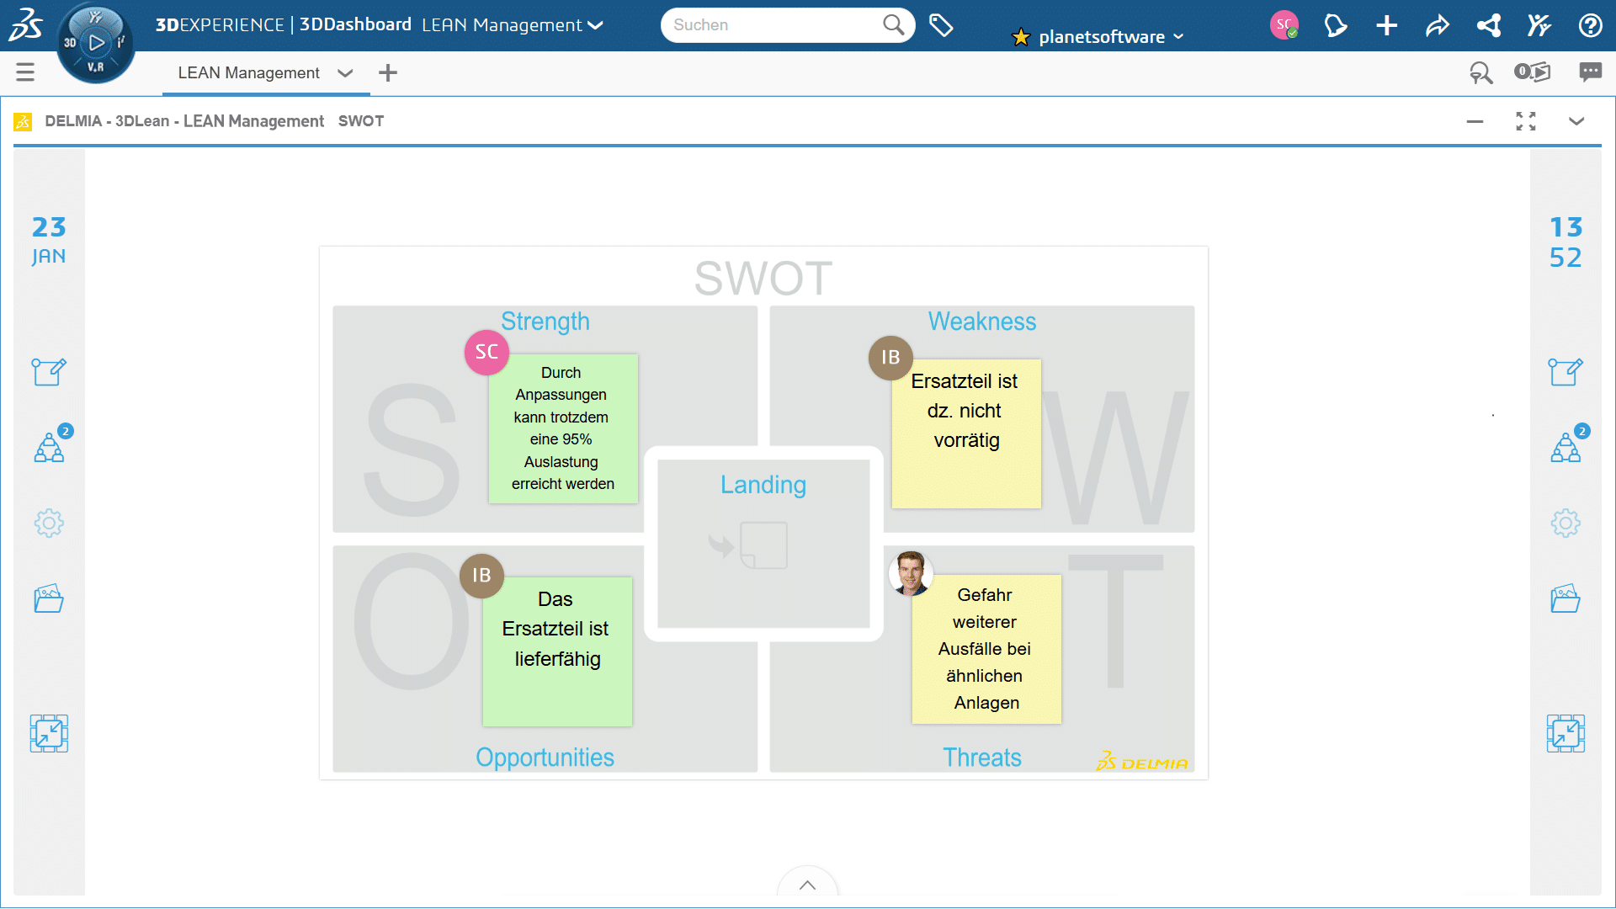Open the add content plus icon
Image resolution: width=1616 pixels, height=909 pixels.
(x=1386, y=25)
